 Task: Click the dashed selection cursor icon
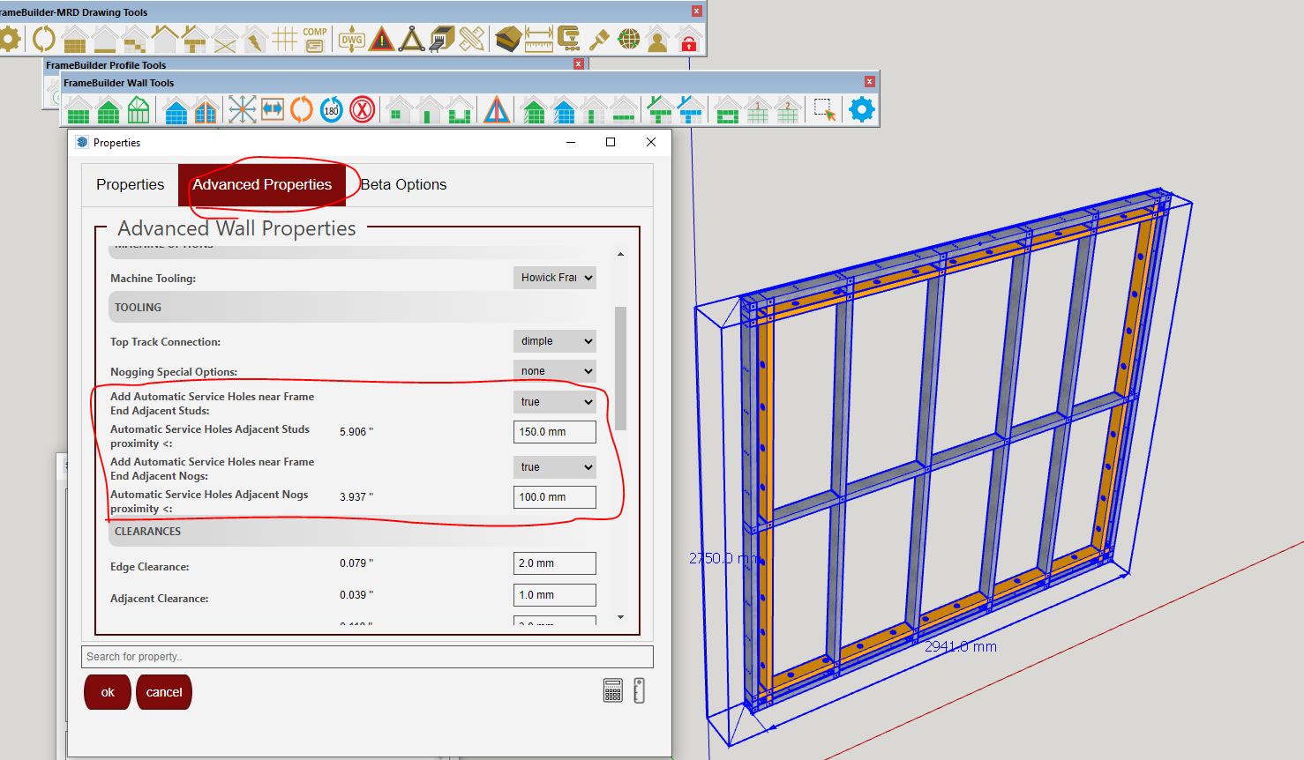pos(825,110)
